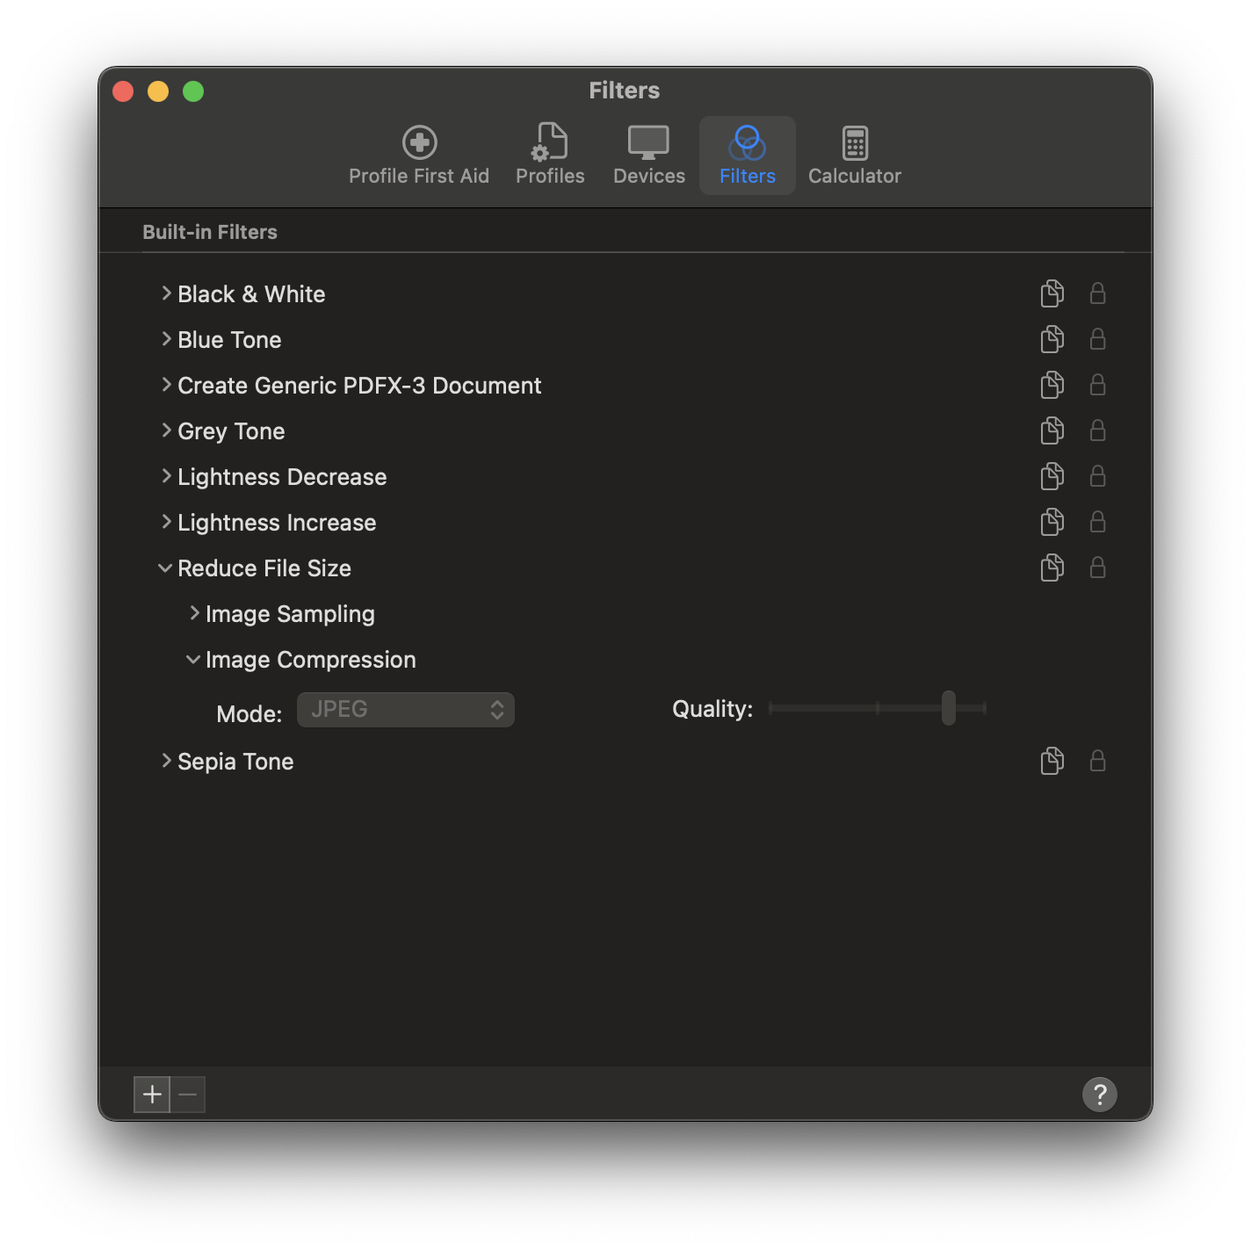Toggle the lock on Blue Tone filter
This screenshot has height=1251, width=1251.
click(x=1097, y=339)
